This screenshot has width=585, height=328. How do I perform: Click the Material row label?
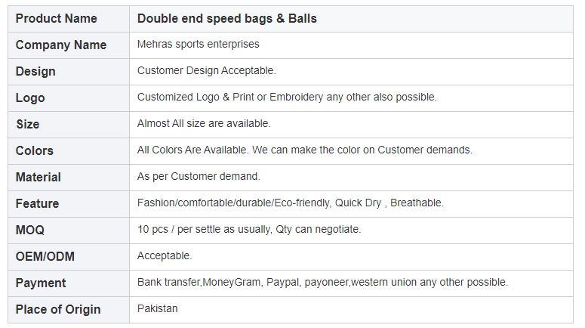(x=38, y=177)
